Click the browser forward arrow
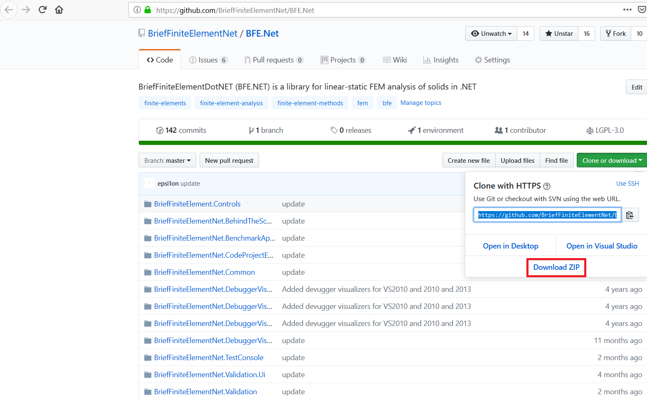Image resolution: width=647 pixels, height=398 pixels. 26,10
